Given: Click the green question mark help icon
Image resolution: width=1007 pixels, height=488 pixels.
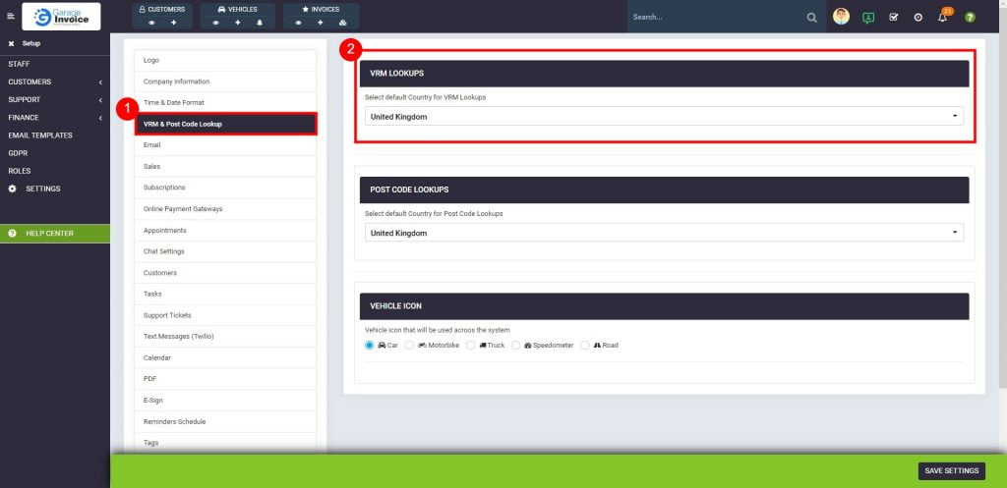Looking at the screenshot, I should coord(970,18).
